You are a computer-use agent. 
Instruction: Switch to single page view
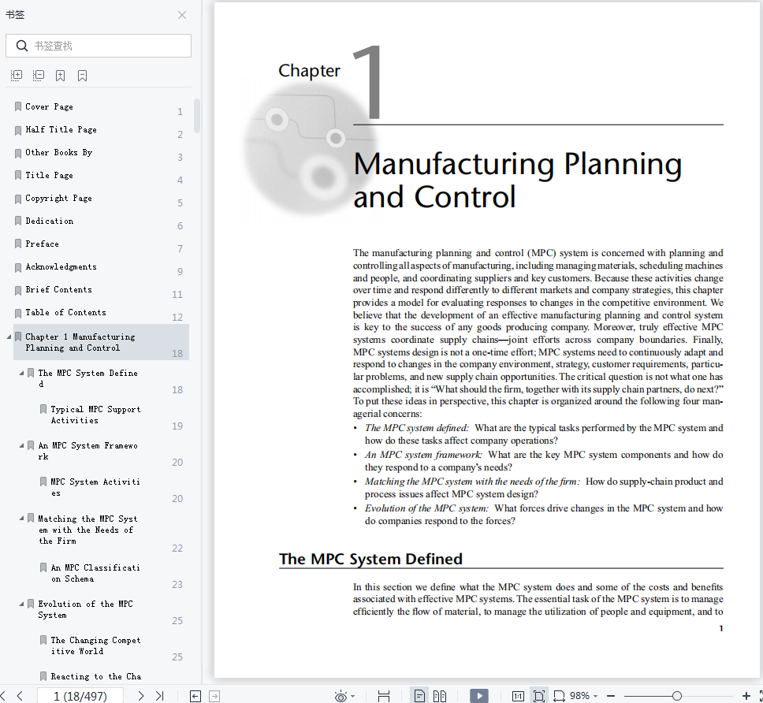419,696
